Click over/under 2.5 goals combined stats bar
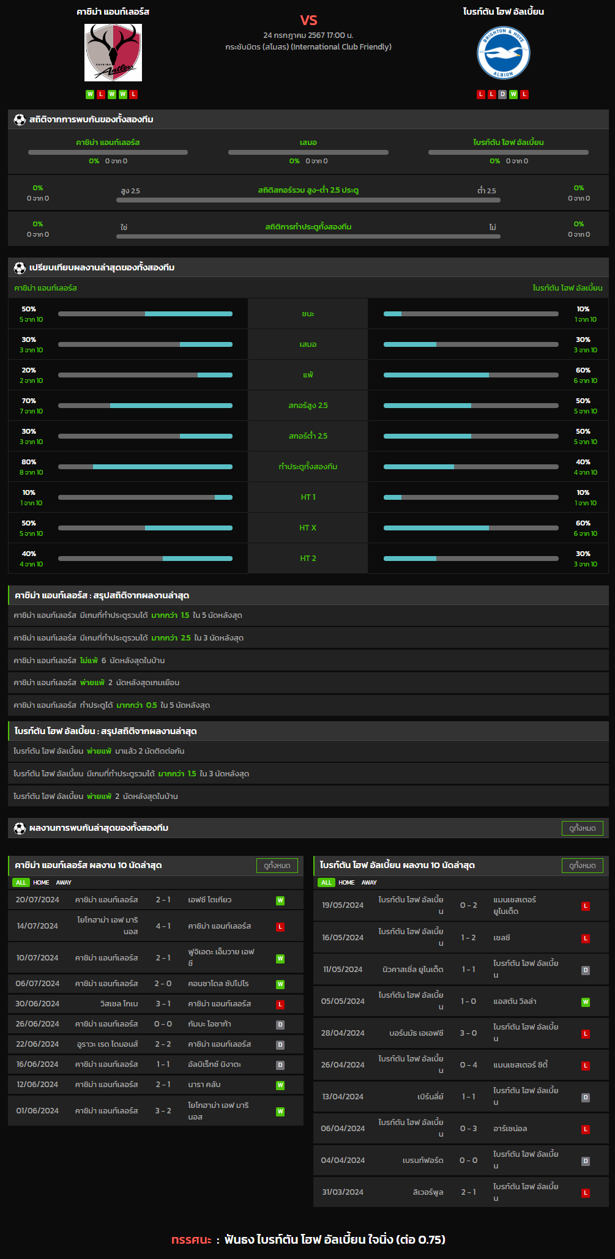Viewport: 615px width, 1259px height. 308,200
